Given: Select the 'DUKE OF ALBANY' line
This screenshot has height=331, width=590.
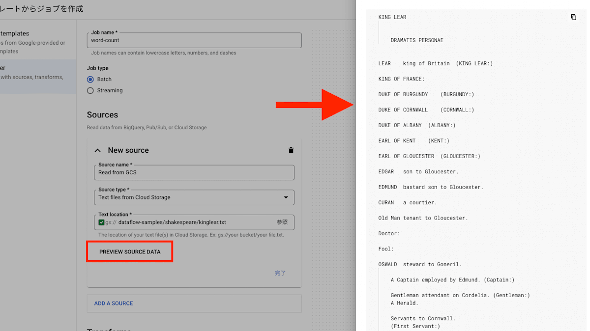Looking at the screenshot, I should click(x=417, y=125).
